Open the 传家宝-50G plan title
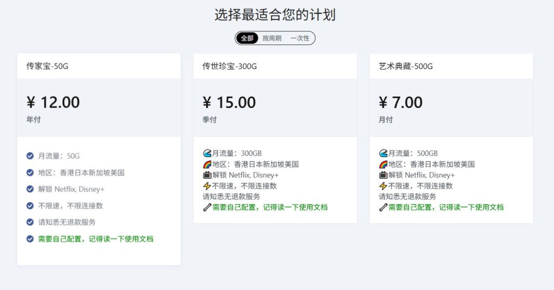This screenshot has width=554, height=290. 48,66
